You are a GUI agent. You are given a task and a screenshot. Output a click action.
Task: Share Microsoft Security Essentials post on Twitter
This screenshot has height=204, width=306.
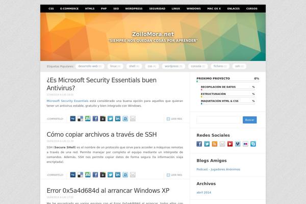(x=110, y=118)
